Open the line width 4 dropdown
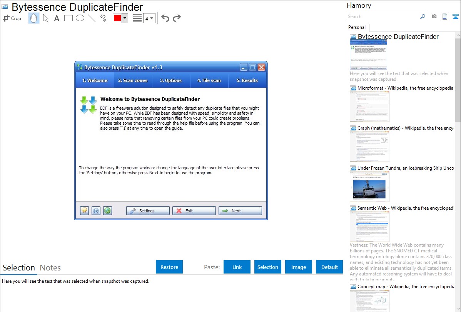 click(x=149, y=18)
